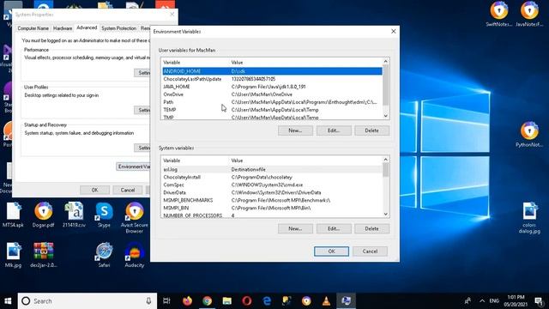Image resolution: width=549 pixels, height=309 pixels.
Task: Open the Mlk.jpg desktop file
Action: click(14, 255)
